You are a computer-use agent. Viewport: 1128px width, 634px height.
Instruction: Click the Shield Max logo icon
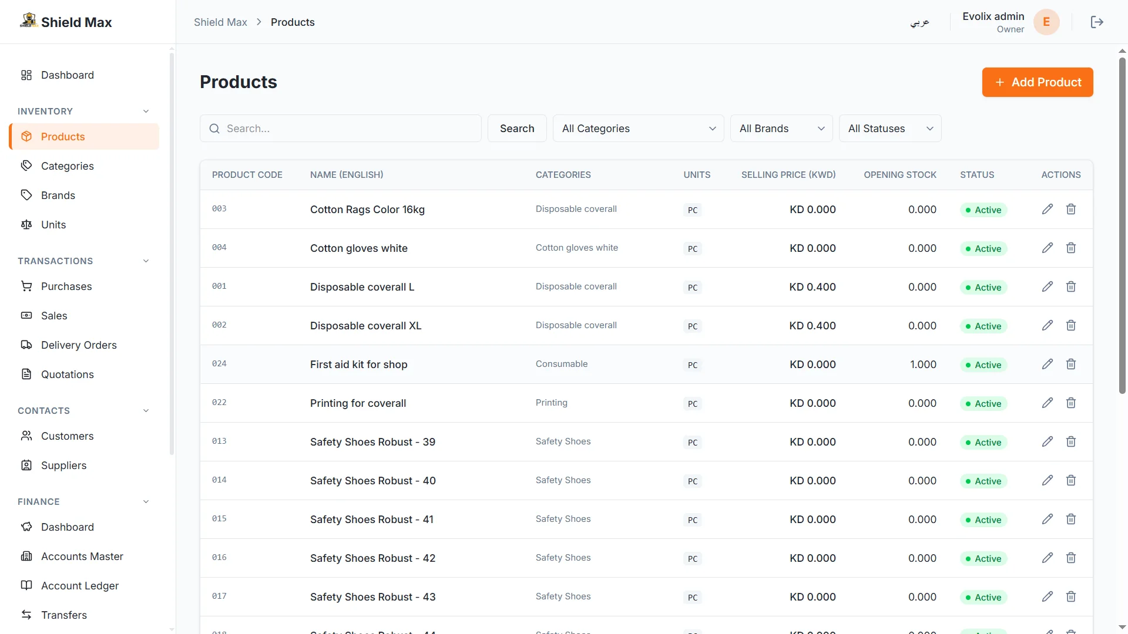click(x=28, y=21)
